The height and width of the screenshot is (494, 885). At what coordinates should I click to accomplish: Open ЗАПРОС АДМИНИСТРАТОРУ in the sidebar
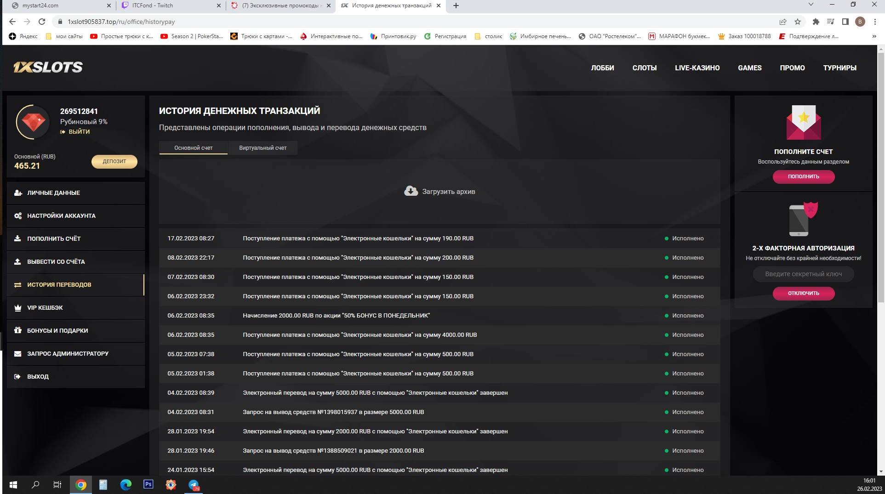[x=76, y=354]
